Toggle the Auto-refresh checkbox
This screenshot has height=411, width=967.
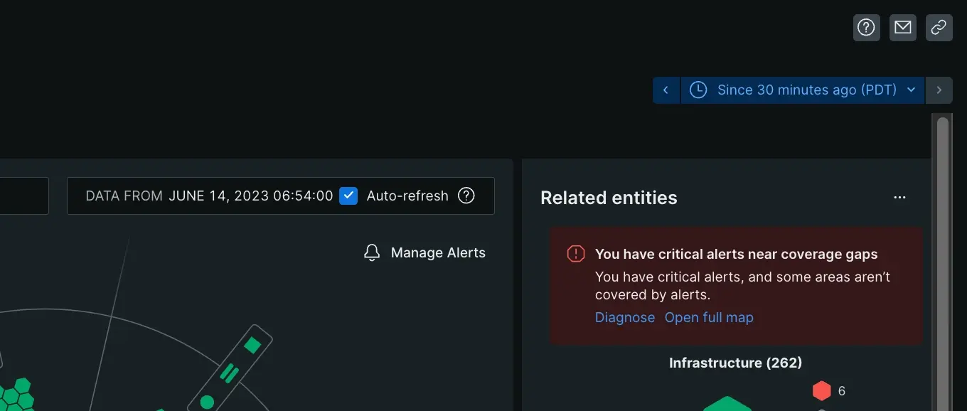click(348, 196)
